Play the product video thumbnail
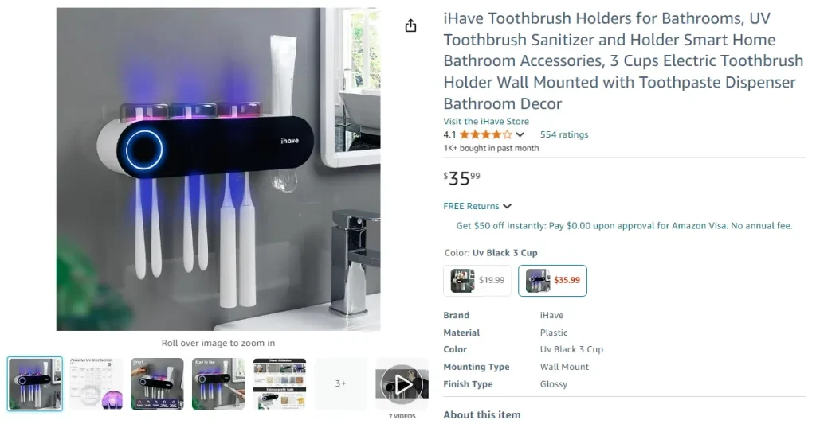The image size is (816, 424). click(x=402, y=384)
